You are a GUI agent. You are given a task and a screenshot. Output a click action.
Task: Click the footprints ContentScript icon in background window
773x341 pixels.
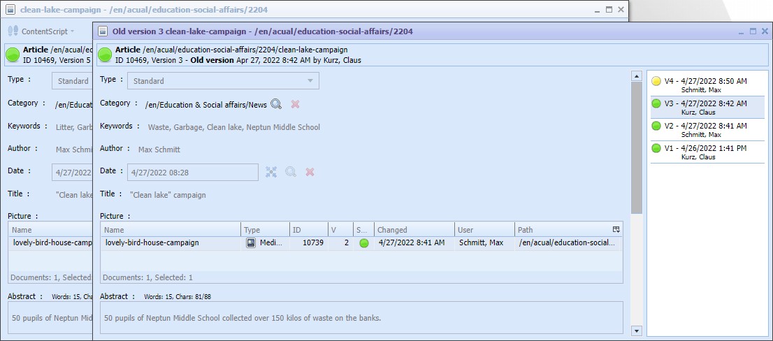click(x=13, y=31)
